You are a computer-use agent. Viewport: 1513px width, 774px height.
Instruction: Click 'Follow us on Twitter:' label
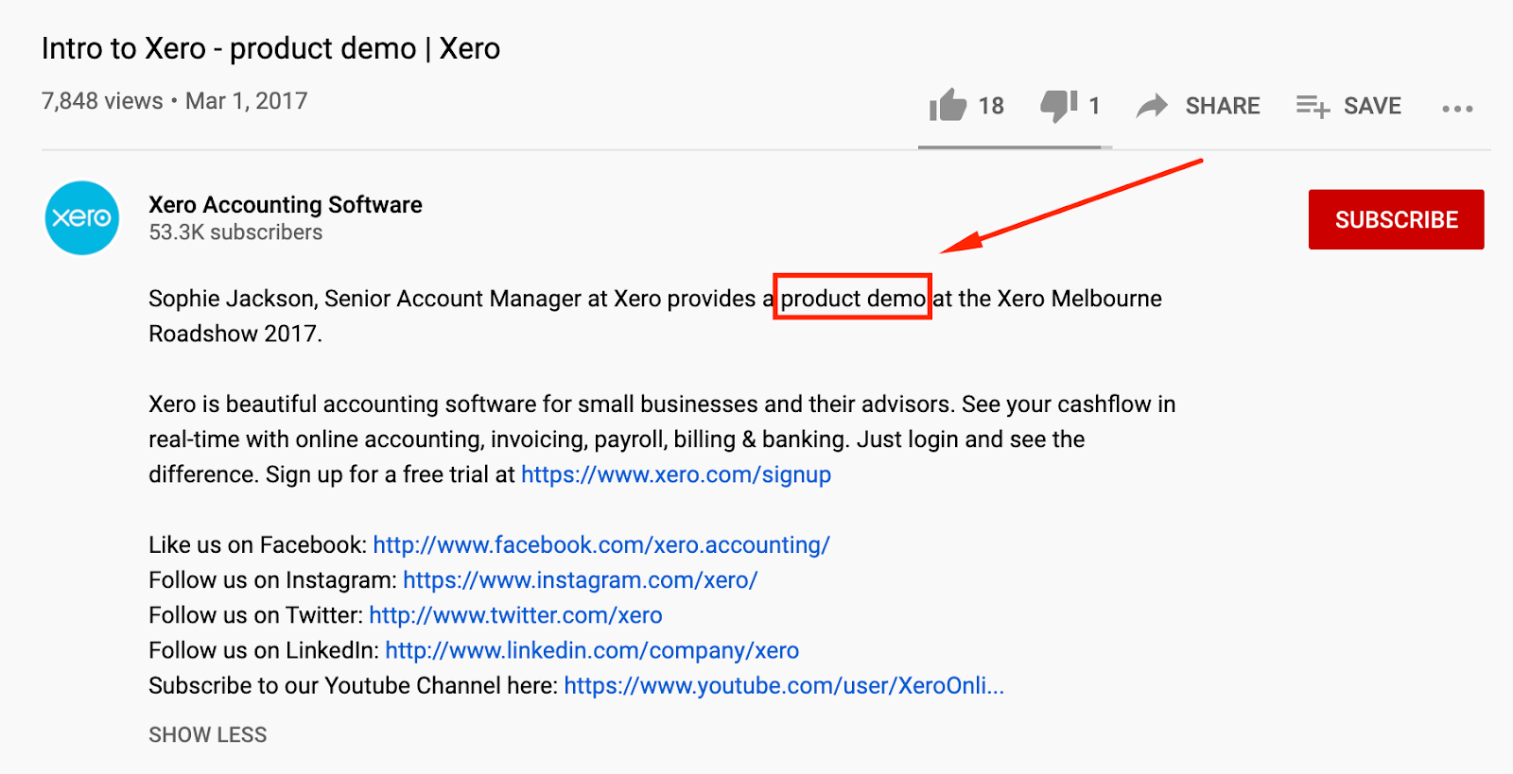[255, 615]
